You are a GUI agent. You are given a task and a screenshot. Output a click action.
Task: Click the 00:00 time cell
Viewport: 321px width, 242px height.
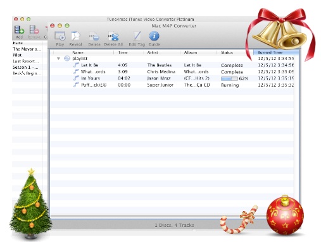coord(124,85)
